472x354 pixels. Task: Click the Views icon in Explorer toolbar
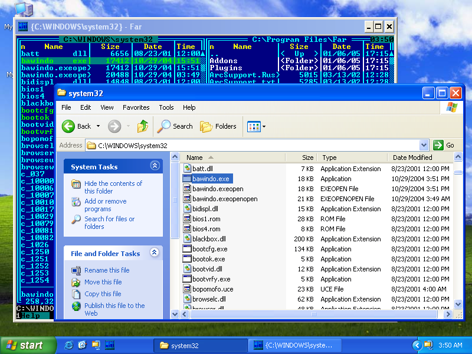pyautogui.click(x=254, y=126)
